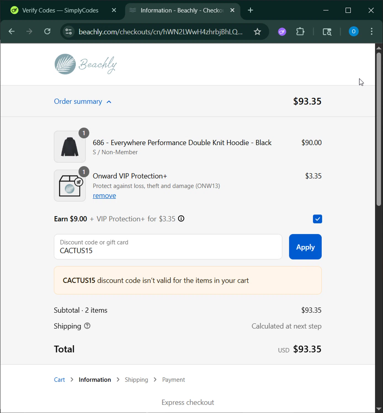Focus the discount code or gift card field
The width and height of the screenshot is (383, 413).
pos(168,247)
